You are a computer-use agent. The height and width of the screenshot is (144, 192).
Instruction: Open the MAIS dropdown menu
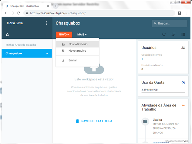(x=82, y=34)
